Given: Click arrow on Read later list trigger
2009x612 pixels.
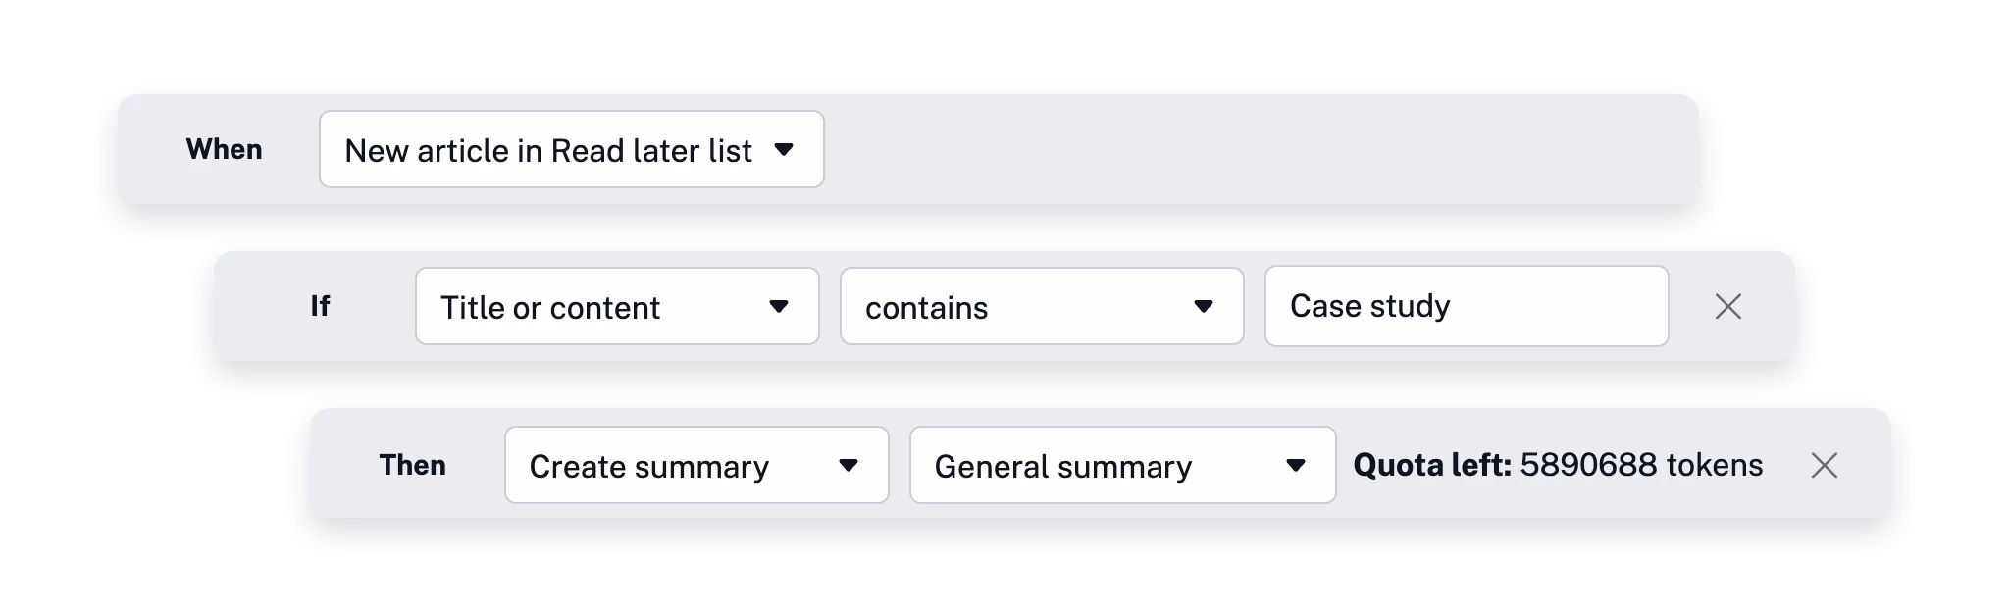Looking at the screenshot, I should tap(783, 150).
